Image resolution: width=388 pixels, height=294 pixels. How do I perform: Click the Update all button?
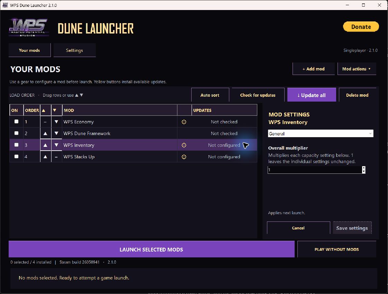point(312,95)
